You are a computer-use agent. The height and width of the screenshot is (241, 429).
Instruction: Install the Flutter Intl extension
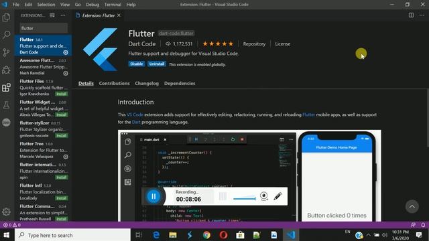click(x=62, y=198)
